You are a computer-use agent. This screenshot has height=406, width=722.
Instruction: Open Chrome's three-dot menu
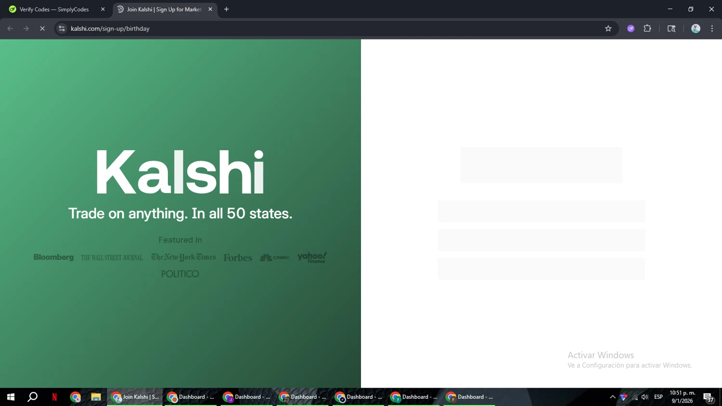tap(712, 28)
